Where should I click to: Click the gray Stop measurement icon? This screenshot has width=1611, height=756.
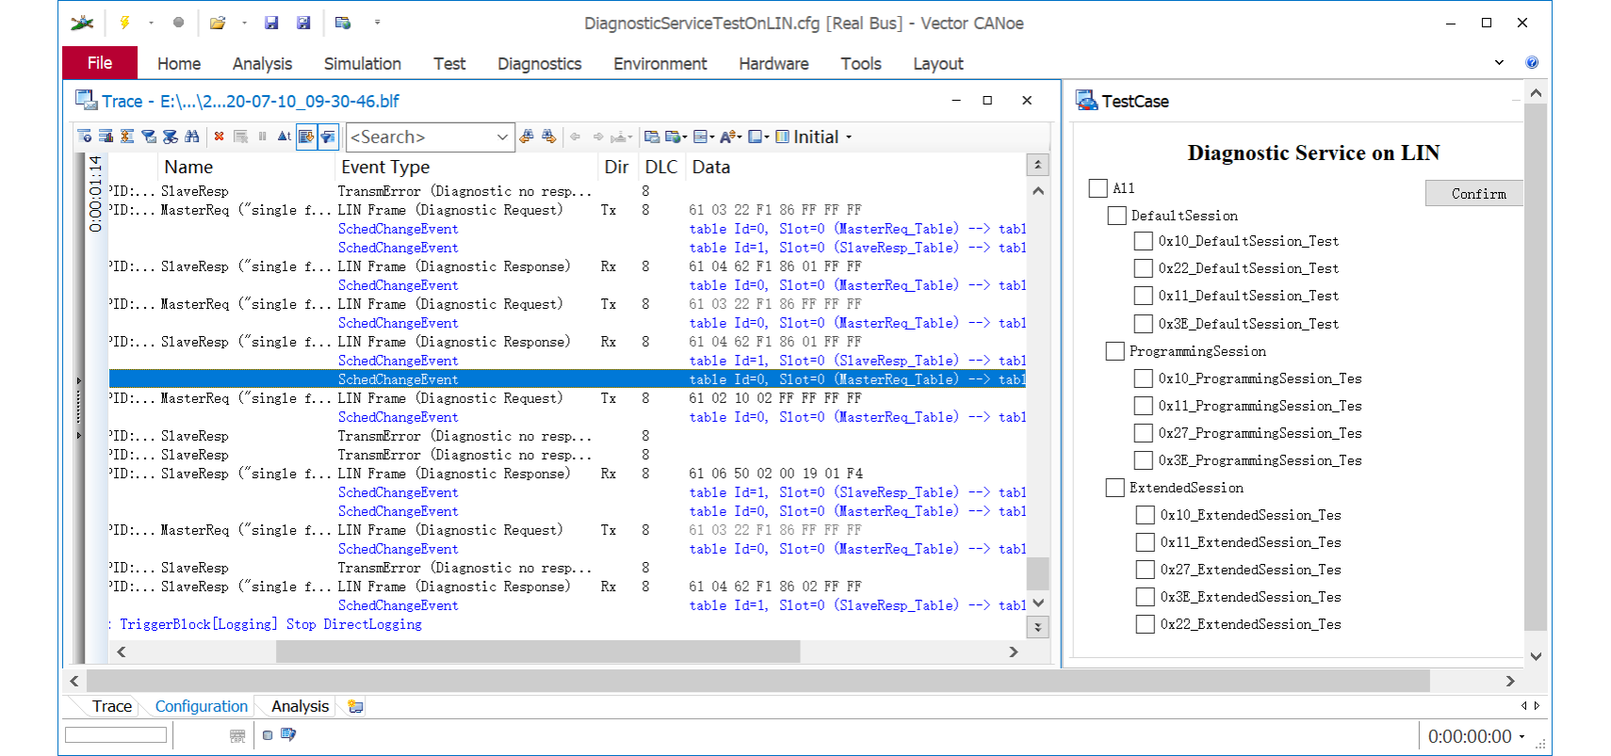tap(178, 23)
